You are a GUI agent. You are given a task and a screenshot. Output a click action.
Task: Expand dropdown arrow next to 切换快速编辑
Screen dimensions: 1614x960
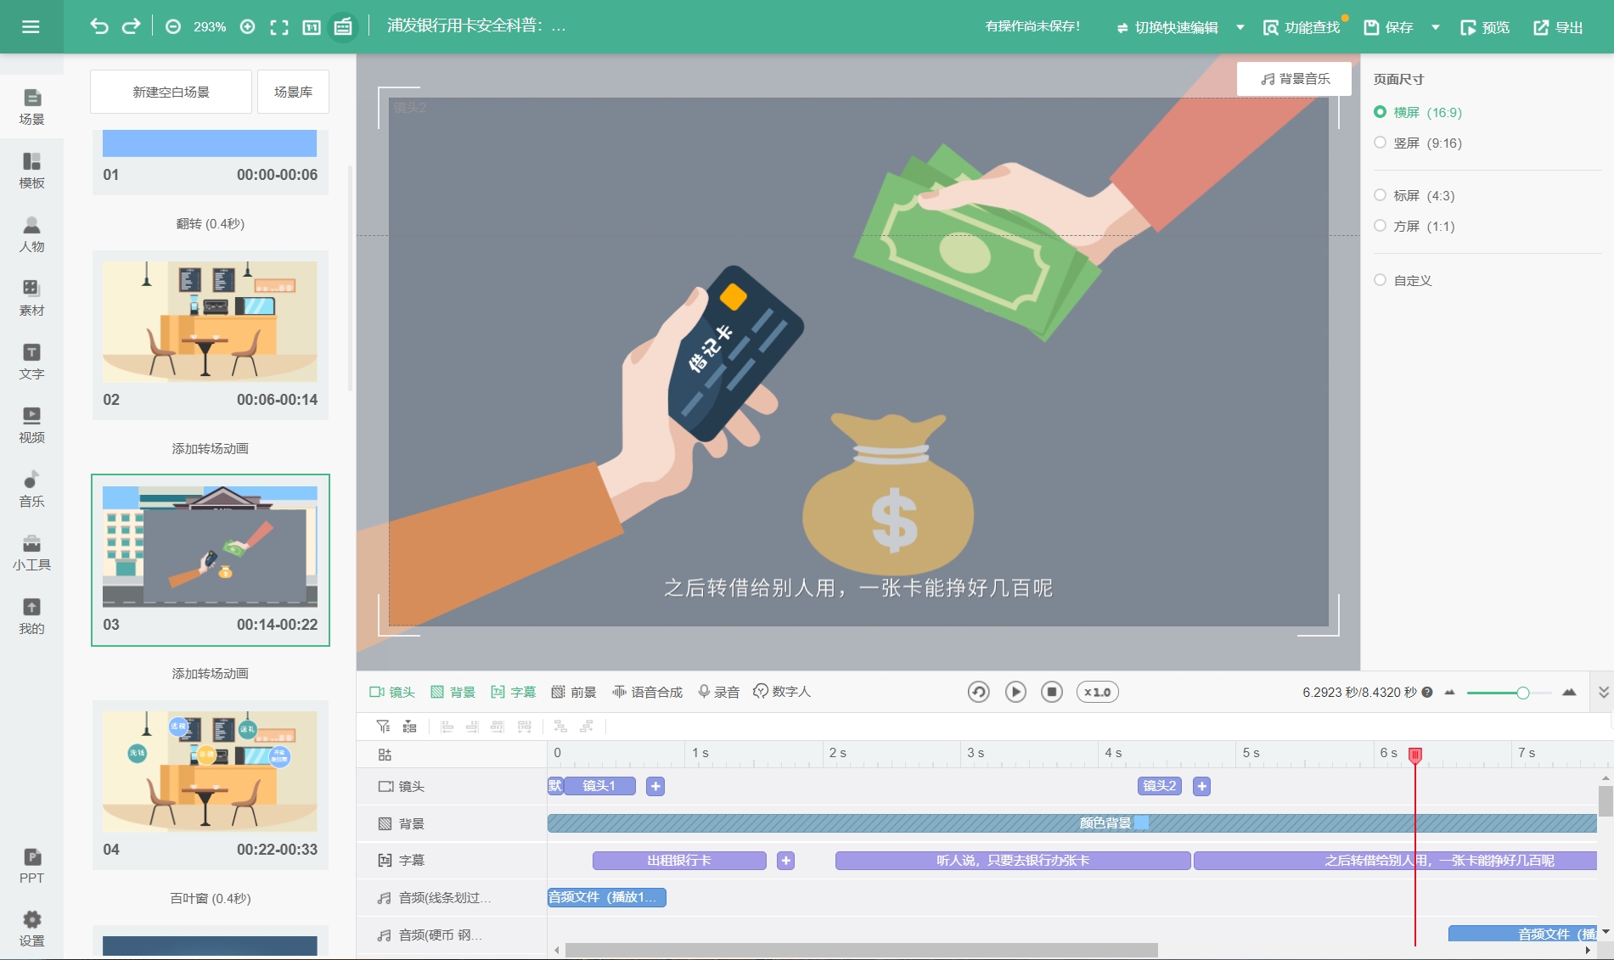[1240, 27]
